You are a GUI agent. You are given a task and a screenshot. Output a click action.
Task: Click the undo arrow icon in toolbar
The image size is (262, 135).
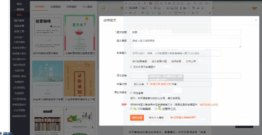click(x=184, y=13)
